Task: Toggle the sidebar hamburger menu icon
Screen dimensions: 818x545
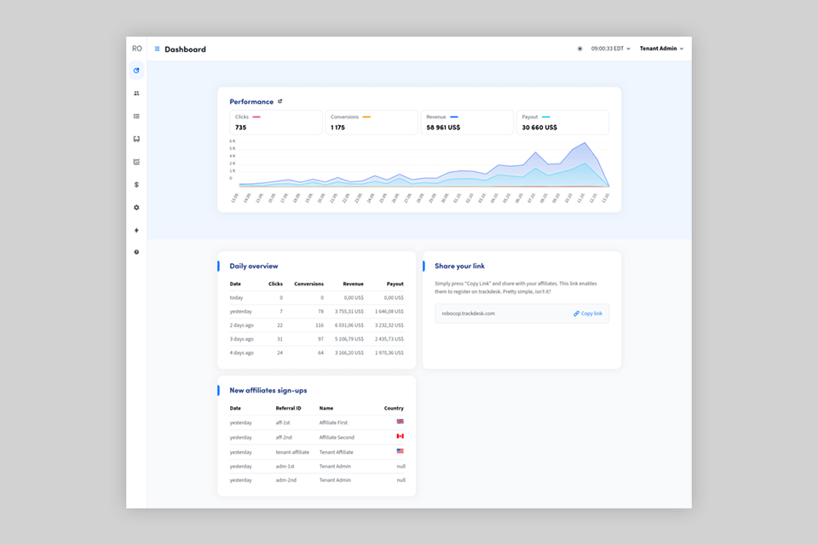Action: pyautogui.click(x=157, y=49)
